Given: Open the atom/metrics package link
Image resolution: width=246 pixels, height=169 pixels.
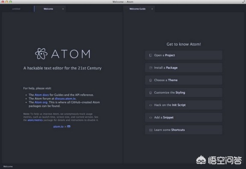Looking at the screenshot, I should (x=35, y=120).
